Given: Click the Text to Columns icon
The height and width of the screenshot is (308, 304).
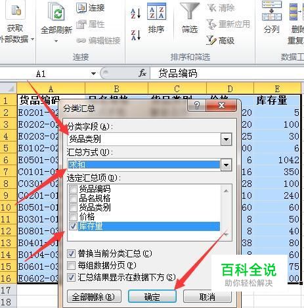Looking at the screenshot, I should 272,11.
